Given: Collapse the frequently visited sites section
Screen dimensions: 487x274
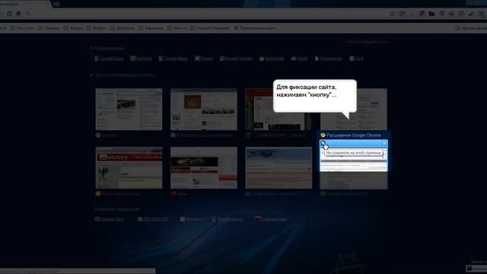Looking at the screenshot, I should point(123,75).
